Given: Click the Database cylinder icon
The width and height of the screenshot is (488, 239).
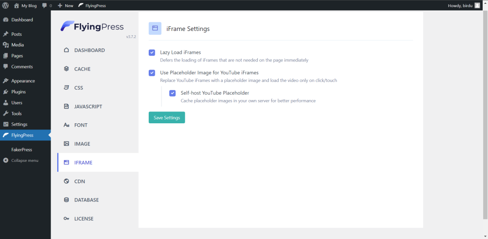Looking at the screenshot, I should tap(66, 200).
